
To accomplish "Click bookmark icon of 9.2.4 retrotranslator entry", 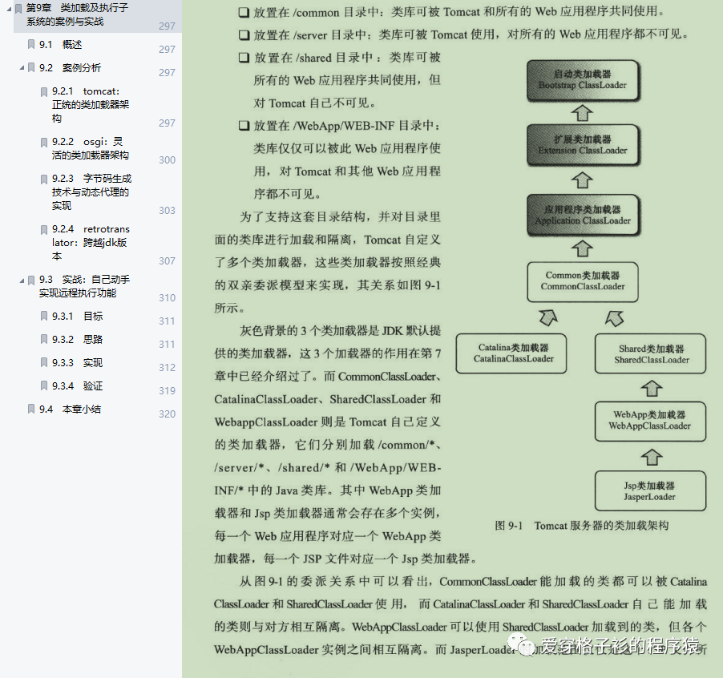I will (x=44, y=229).
